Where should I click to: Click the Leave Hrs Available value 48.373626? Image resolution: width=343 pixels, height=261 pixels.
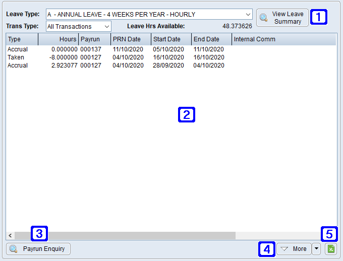[x=237, y=26]
